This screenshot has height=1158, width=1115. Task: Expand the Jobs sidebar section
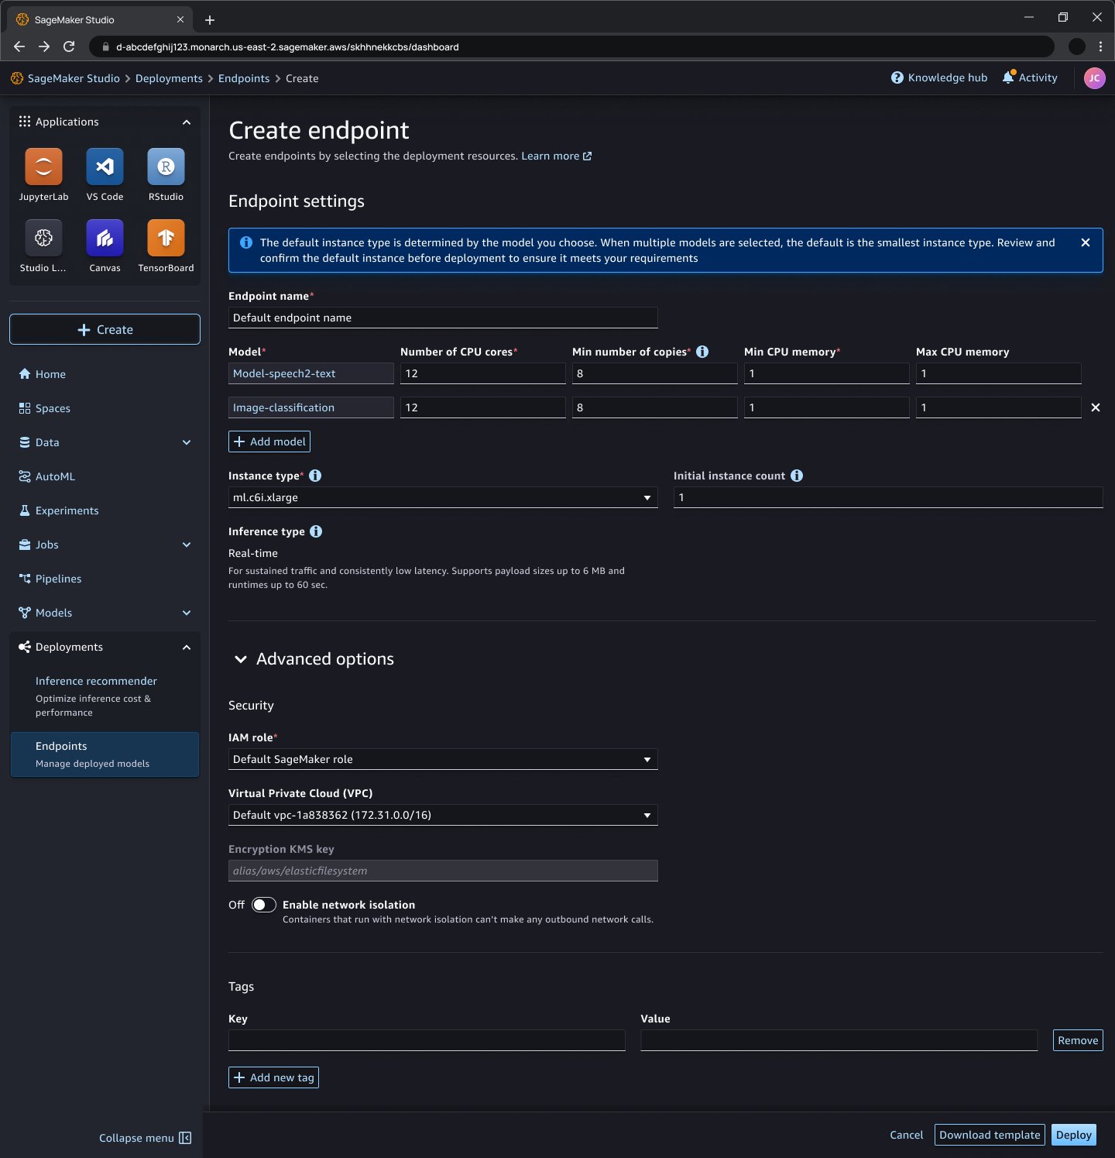[x=187, y=545]
